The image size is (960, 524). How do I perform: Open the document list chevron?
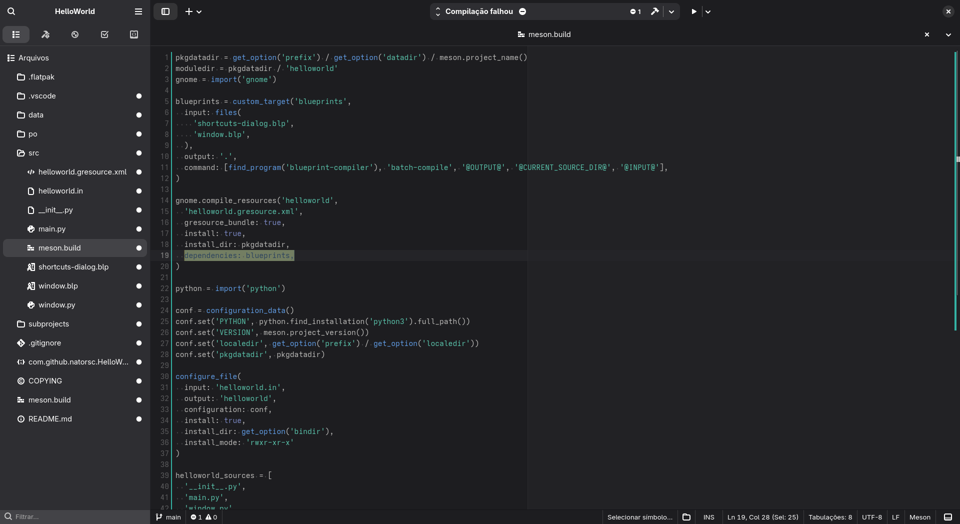tap(948, 34)
